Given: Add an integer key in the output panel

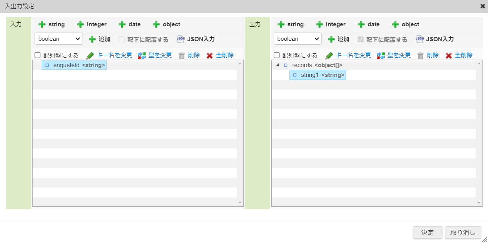Looking at the screenshot, I should pos(331,24).
